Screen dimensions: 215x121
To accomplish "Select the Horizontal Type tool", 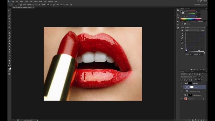I will 9,52.
